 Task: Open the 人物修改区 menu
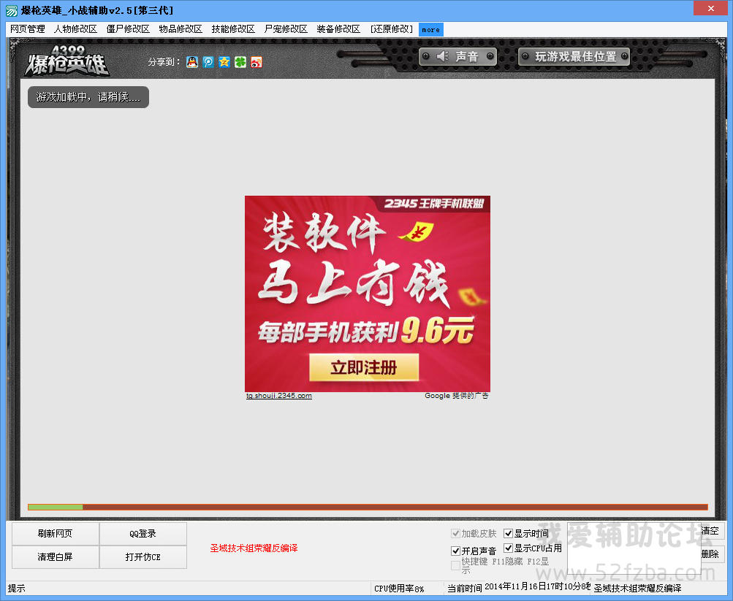76,29
